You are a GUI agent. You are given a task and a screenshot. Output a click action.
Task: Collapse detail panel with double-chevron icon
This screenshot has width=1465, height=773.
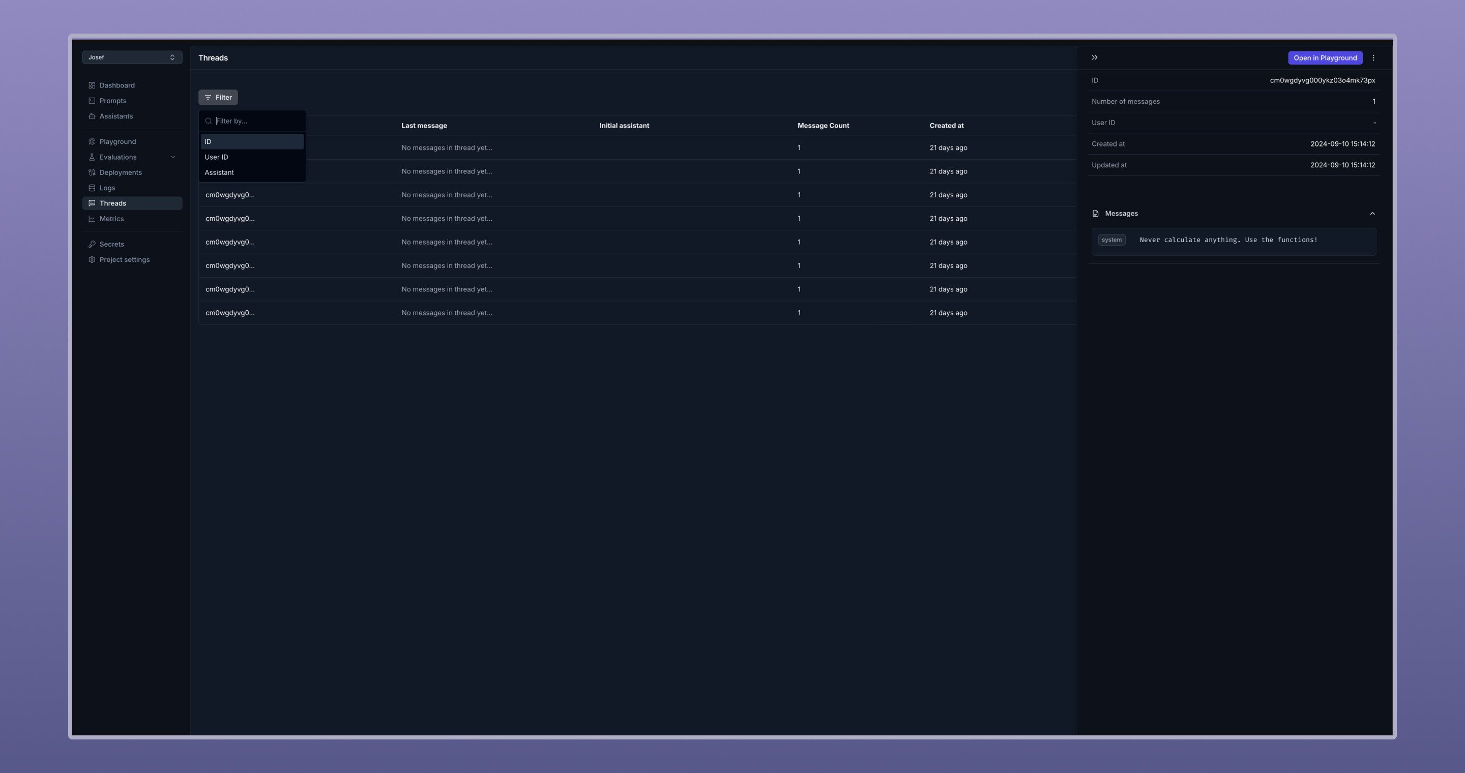coord(1094,57)
